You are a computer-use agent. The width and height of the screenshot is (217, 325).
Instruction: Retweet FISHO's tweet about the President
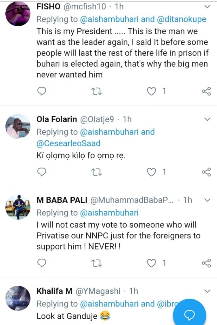(x=96, y=91)
